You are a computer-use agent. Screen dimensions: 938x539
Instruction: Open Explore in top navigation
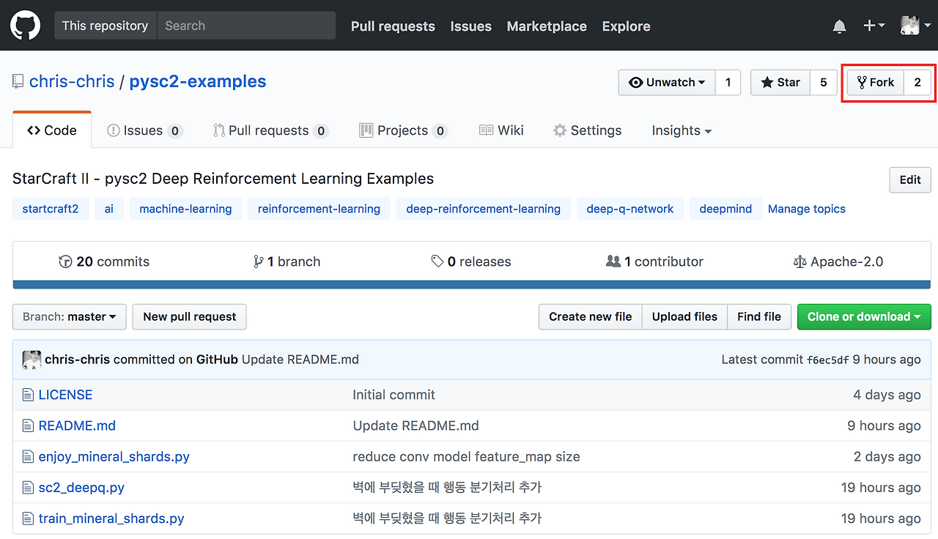[626, 26]
